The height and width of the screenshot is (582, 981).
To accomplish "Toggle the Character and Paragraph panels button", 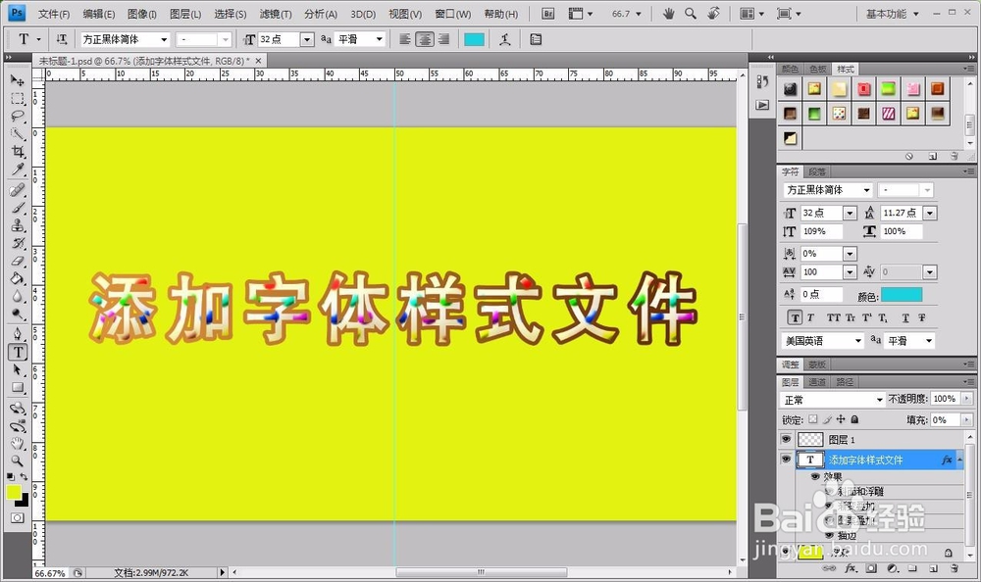I will [536, 39].
